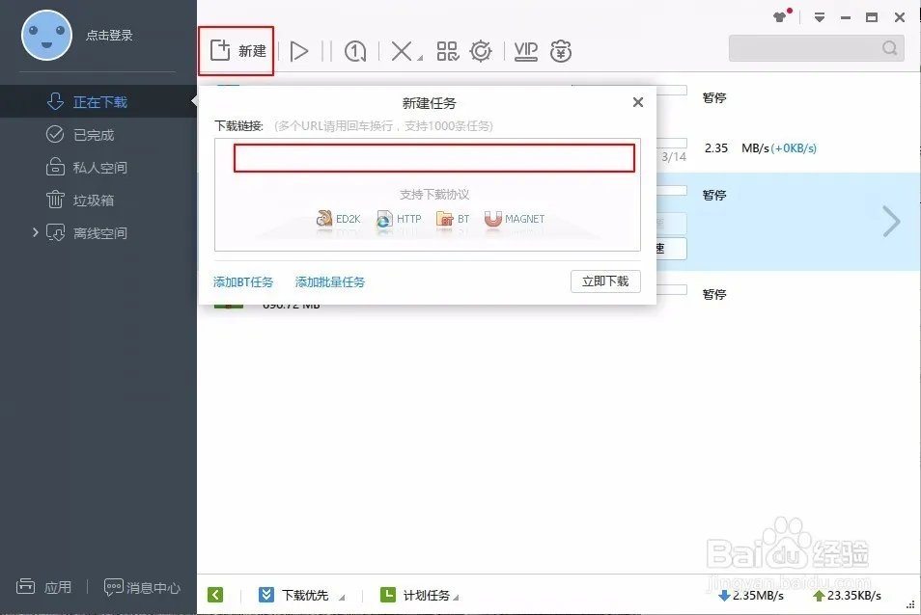Start all downloads with the play icon
The width and height of the screenshot is (921, 615).
(x=299, y=50)
